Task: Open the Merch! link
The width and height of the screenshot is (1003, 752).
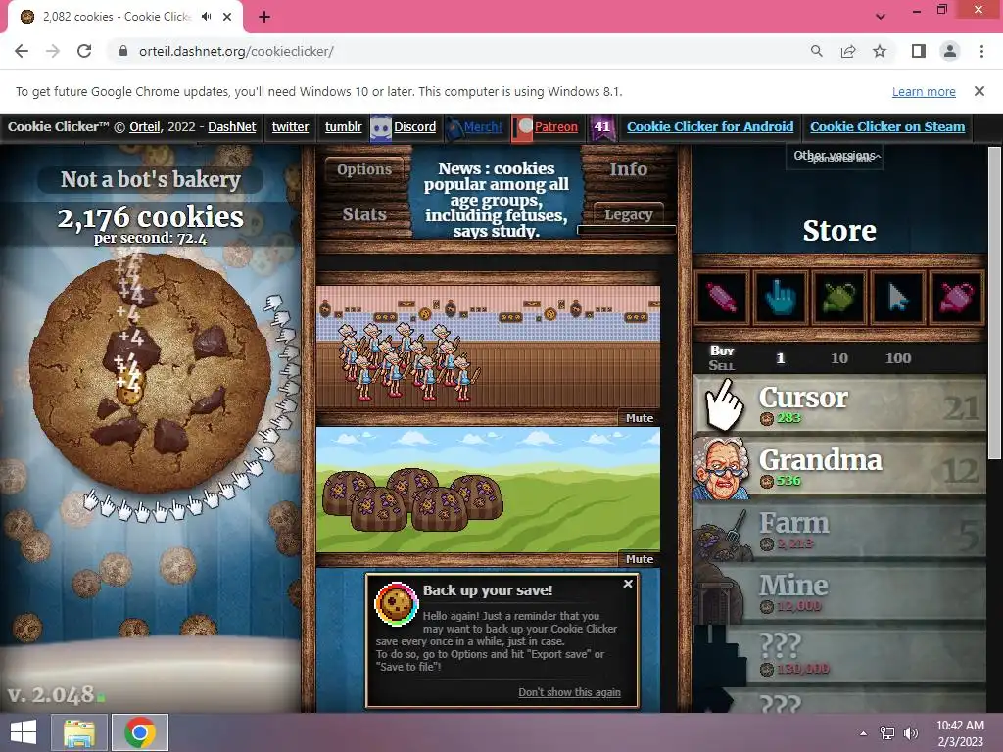Action: tap(483, 126)
